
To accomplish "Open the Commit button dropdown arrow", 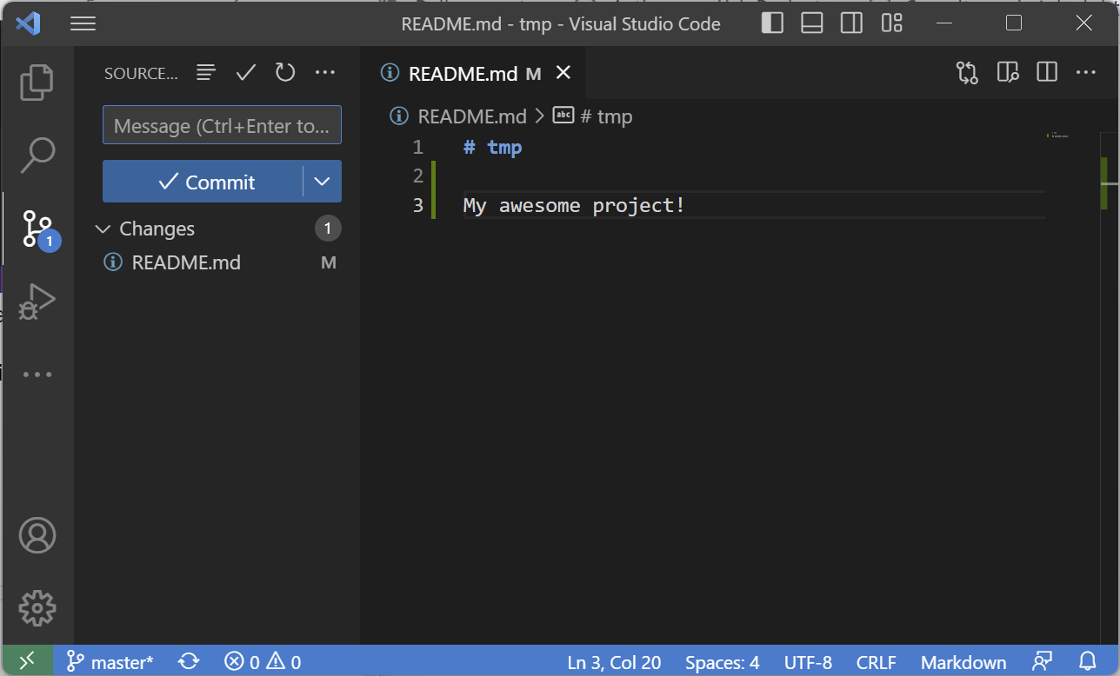I will tap(323, 182).
